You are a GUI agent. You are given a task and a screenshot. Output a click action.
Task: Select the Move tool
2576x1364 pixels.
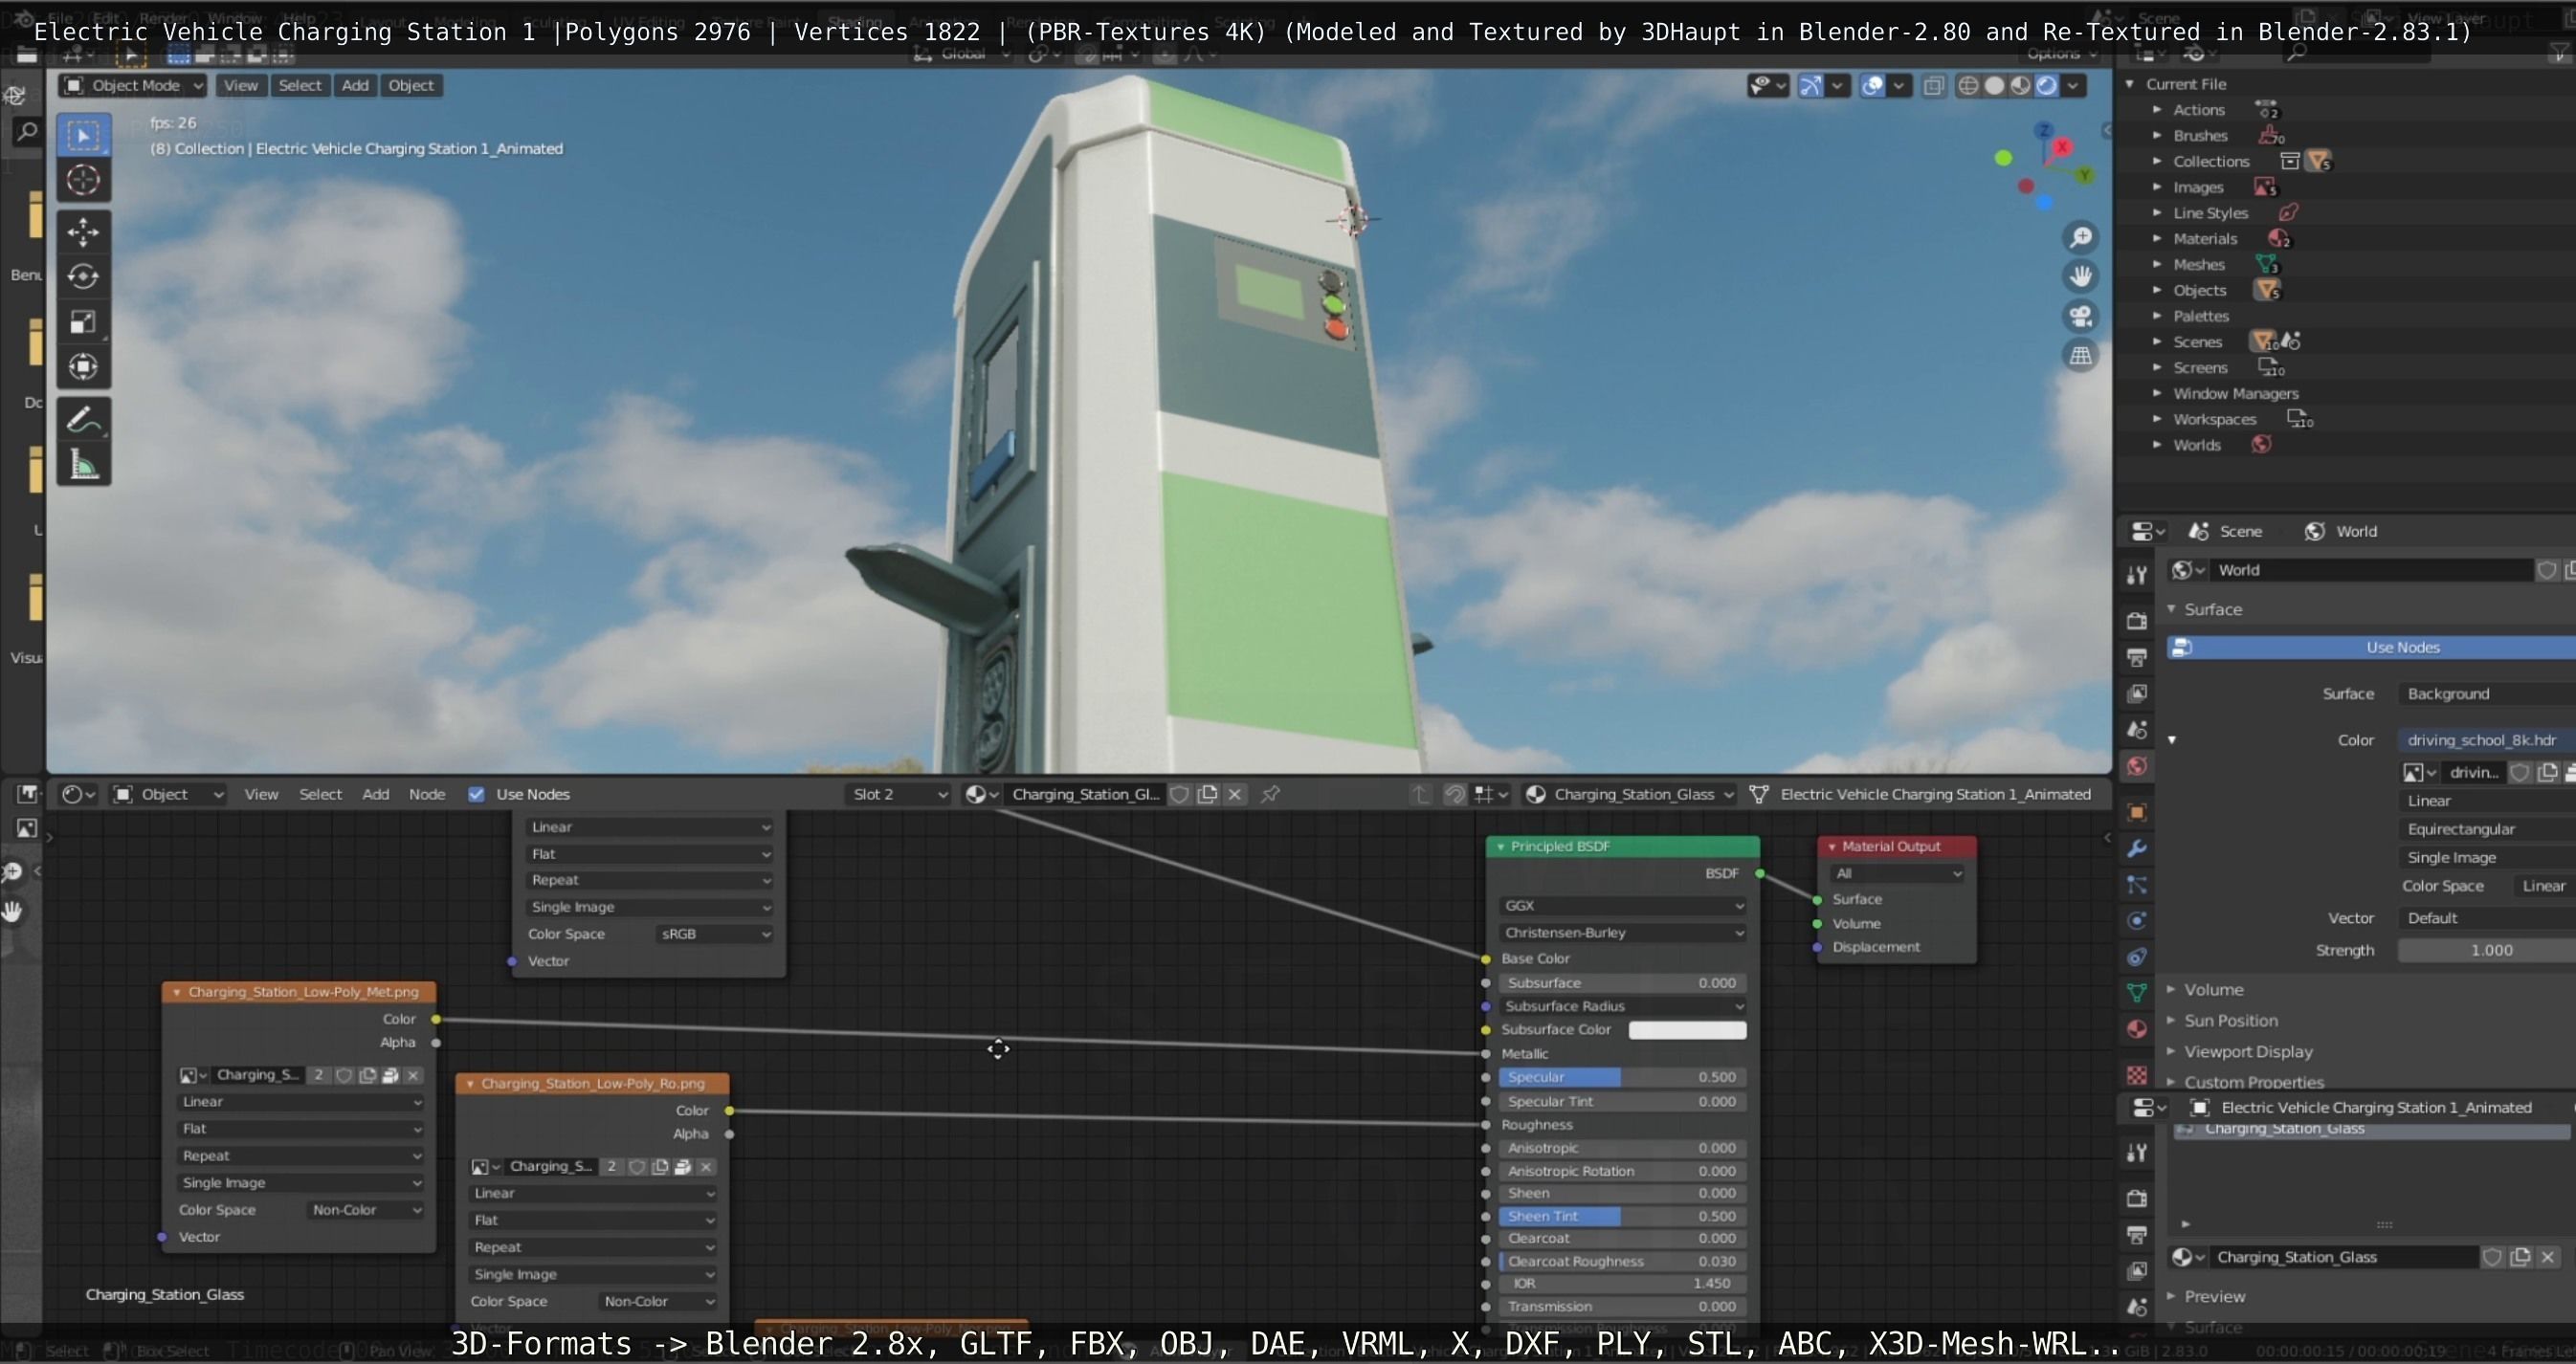(x=83, y=231)
